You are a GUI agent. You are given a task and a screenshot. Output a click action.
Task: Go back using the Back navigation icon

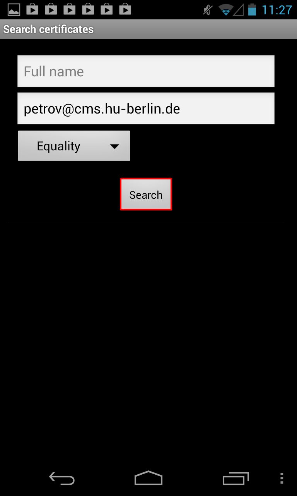tap(62, 479)
